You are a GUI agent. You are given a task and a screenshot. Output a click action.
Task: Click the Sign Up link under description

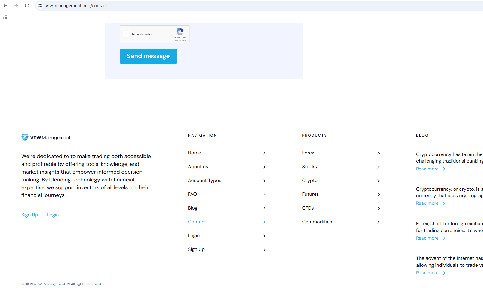pyautogui.click(x=30, y=215)
